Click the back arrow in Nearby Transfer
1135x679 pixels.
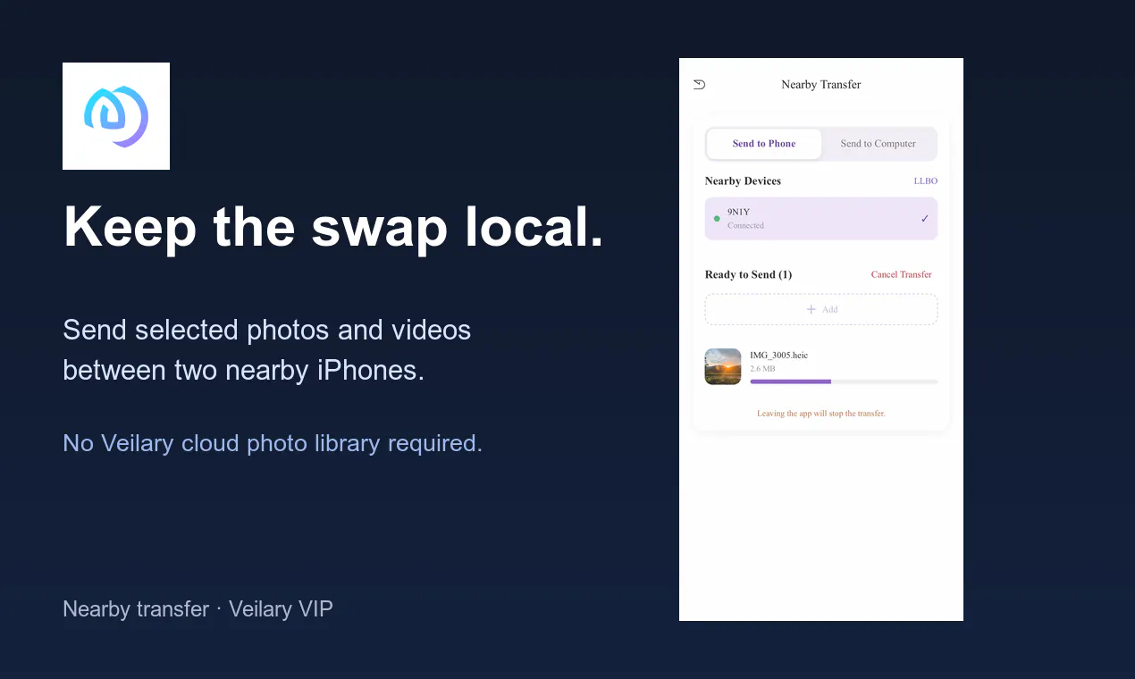click(699, 84)
